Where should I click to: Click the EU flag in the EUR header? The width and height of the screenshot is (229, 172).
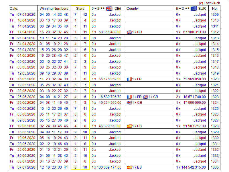[x=194, y=8]
